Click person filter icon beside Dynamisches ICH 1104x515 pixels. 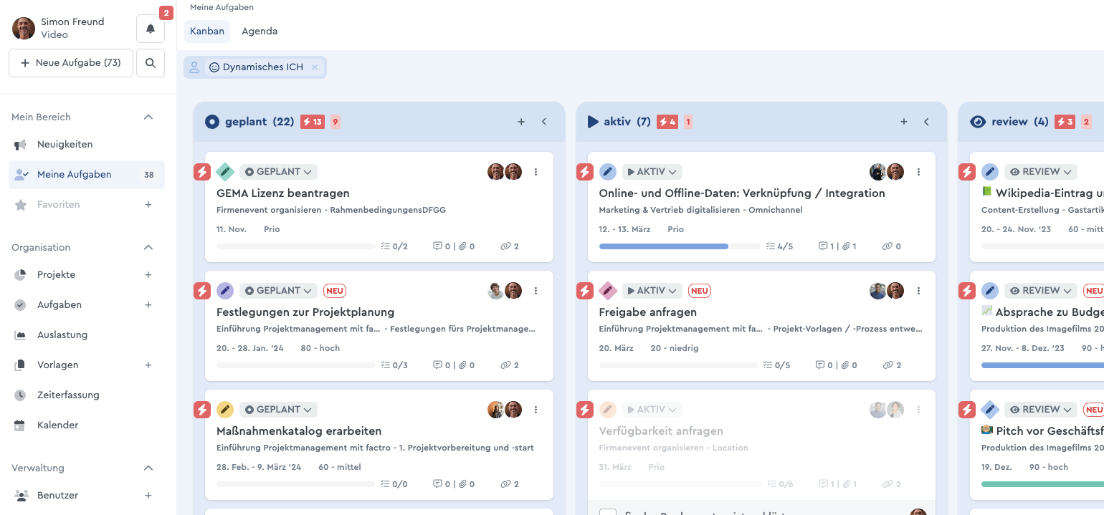(x=194, y=67)
